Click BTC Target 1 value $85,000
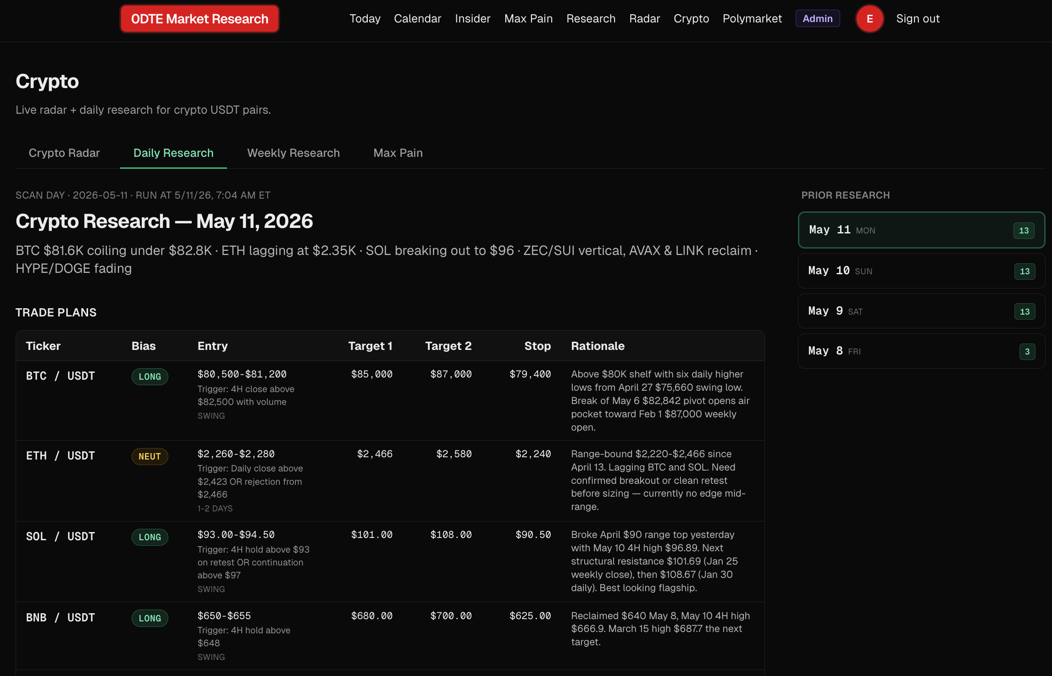The image size is (1052, 676). (371, 374)
